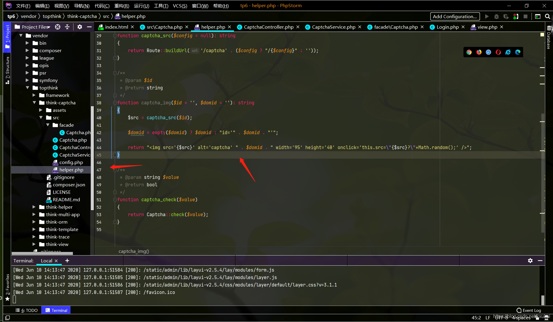Select config.php in project tree
The height and width of the screenshot is (322, 553).
pos(71,162)
